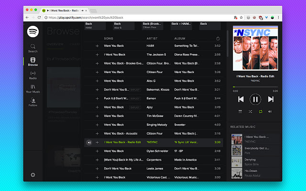
Task: Open Back (Brooke) Citizen Four top card
Action: (x=153, y=26)
